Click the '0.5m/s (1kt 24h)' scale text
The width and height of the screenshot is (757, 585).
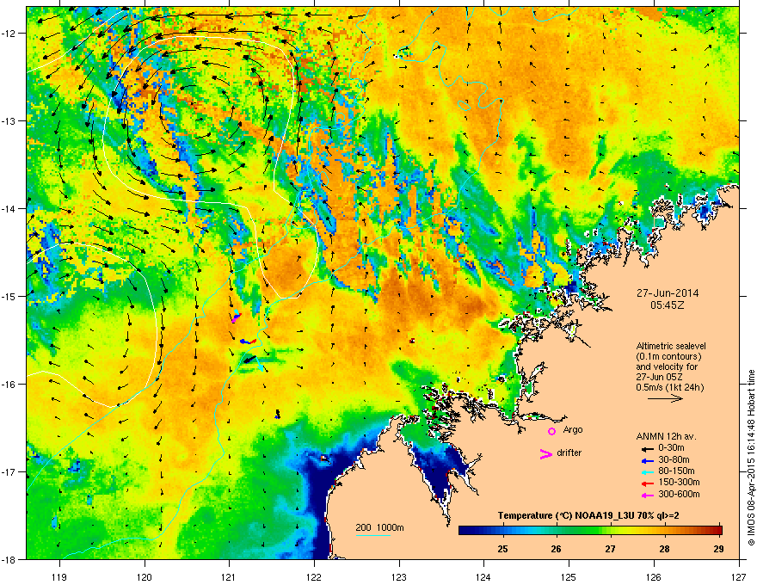(670, 387)
